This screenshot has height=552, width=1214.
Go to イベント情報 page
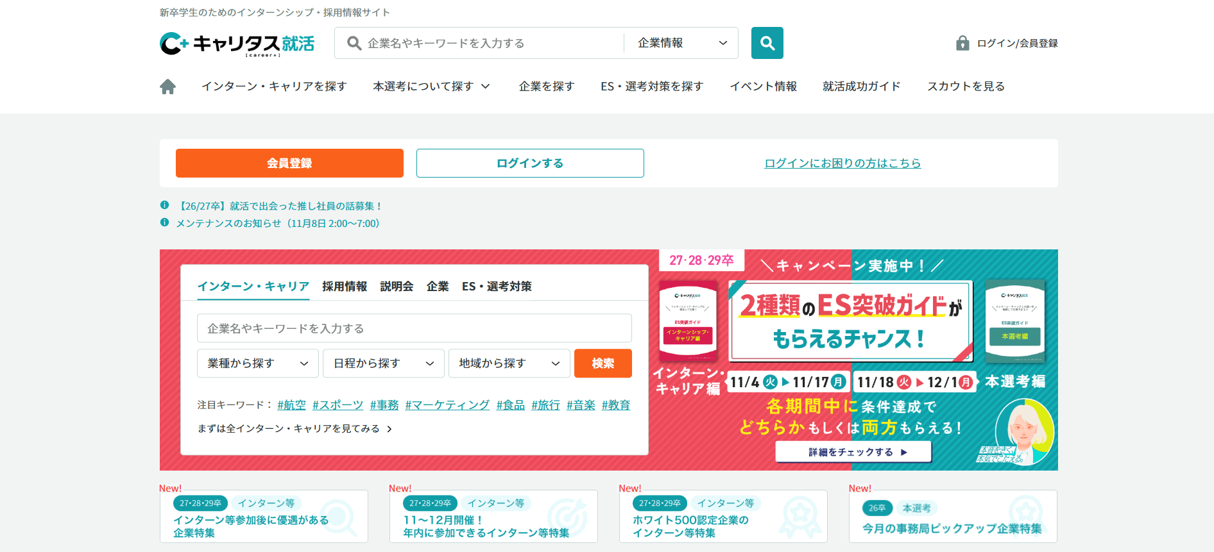point(763,87)
